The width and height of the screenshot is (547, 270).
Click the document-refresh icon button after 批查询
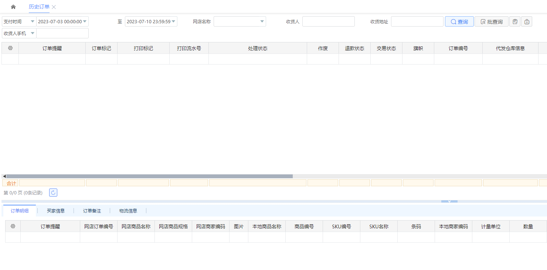click(515, 21)
